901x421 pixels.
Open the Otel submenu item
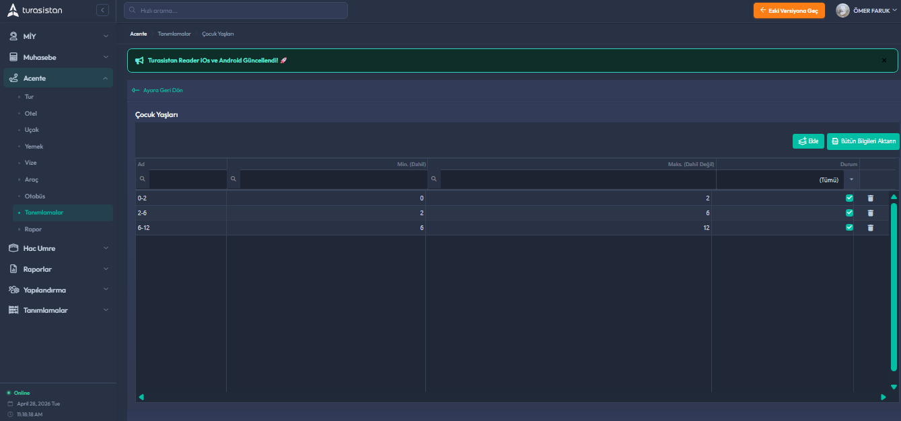[31, 113]
